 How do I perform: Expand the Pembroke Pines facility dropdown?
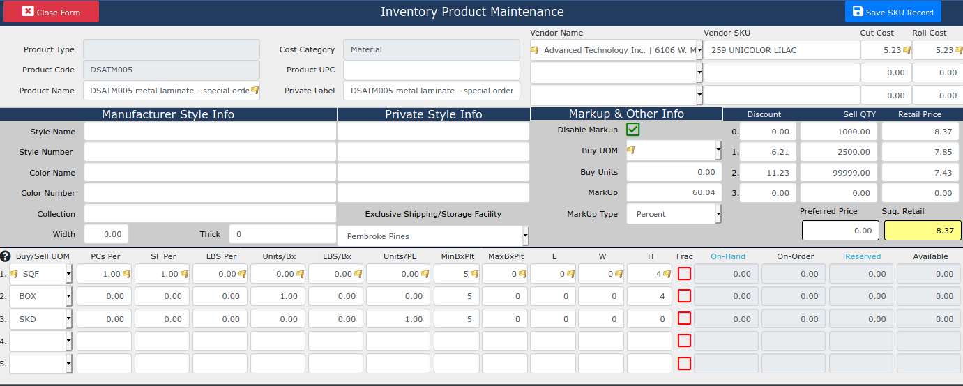pyautogui.click(x=526, y=236)
